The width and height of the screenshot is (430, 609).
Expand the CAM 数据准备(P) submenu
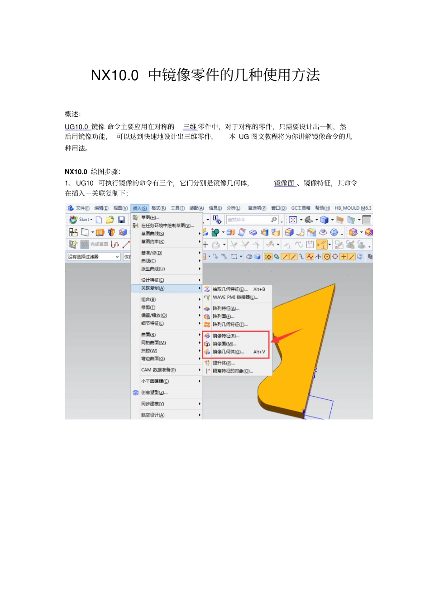click(x=167, y=370)
